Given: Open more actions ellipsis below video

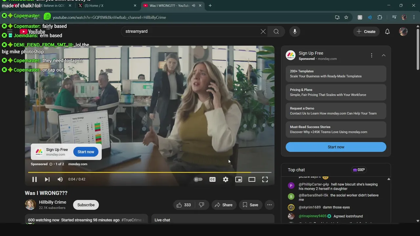Looking at the screenshot, I should pos(269,205).
